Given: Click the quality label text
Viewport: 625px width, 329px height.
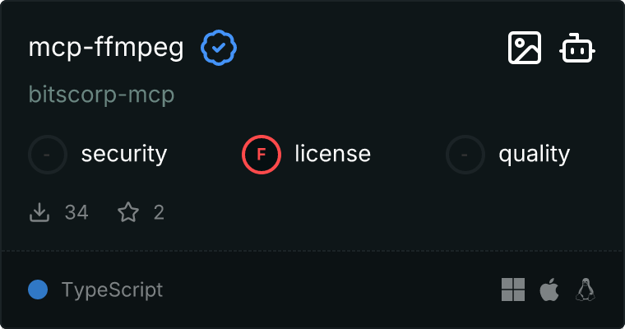Looking at the screenshot, I should pos(535,154).
